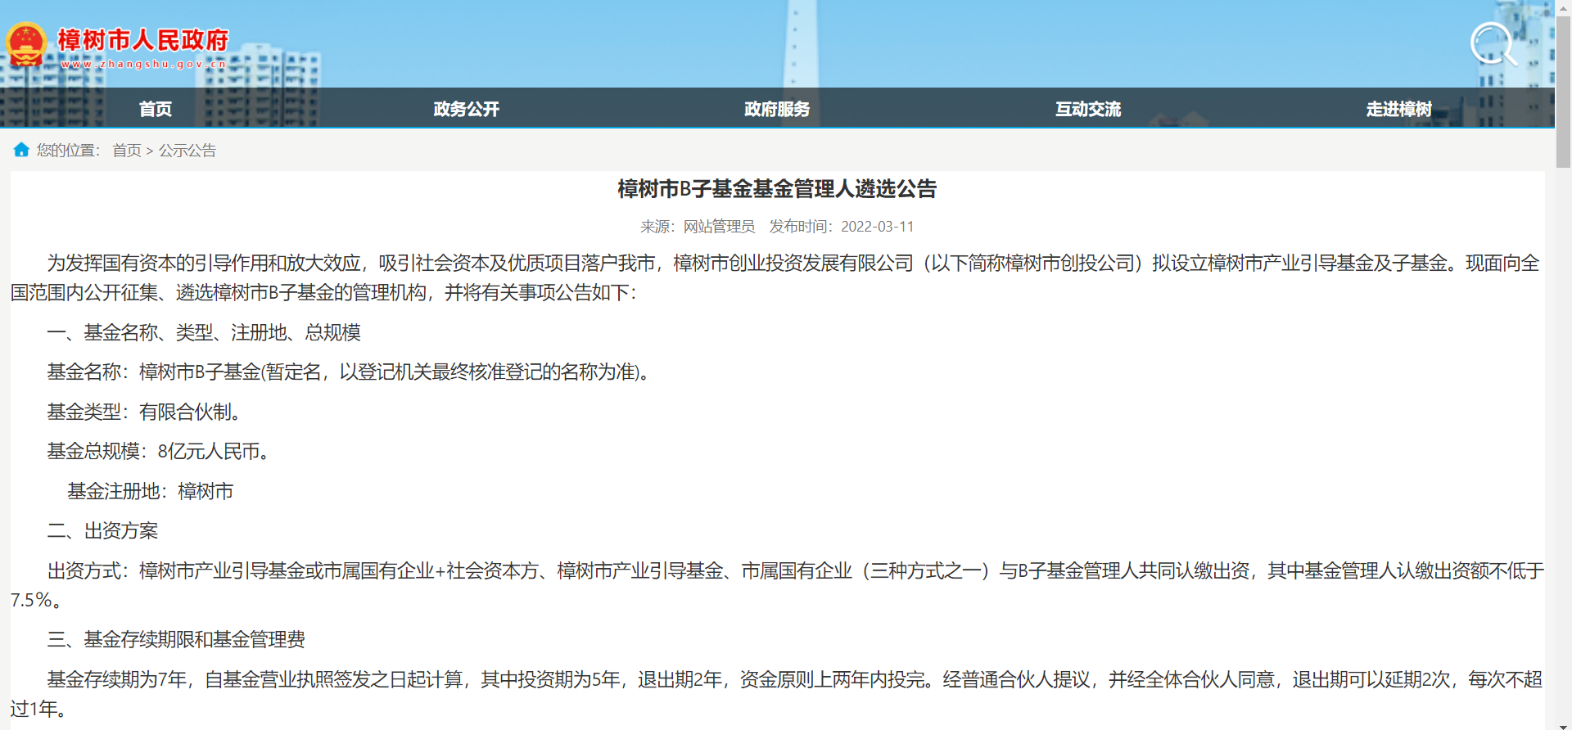The image size is (1572, 730).
Task: Click the 您的位置 label
Action: click(69, 151)
